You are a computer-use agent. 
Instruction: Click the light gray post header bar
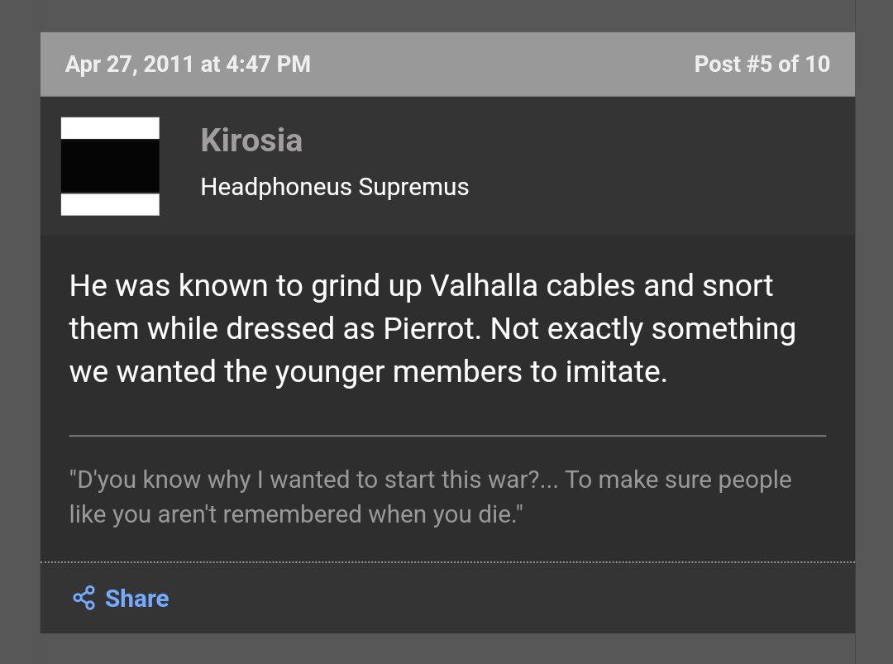coord(496,64)
